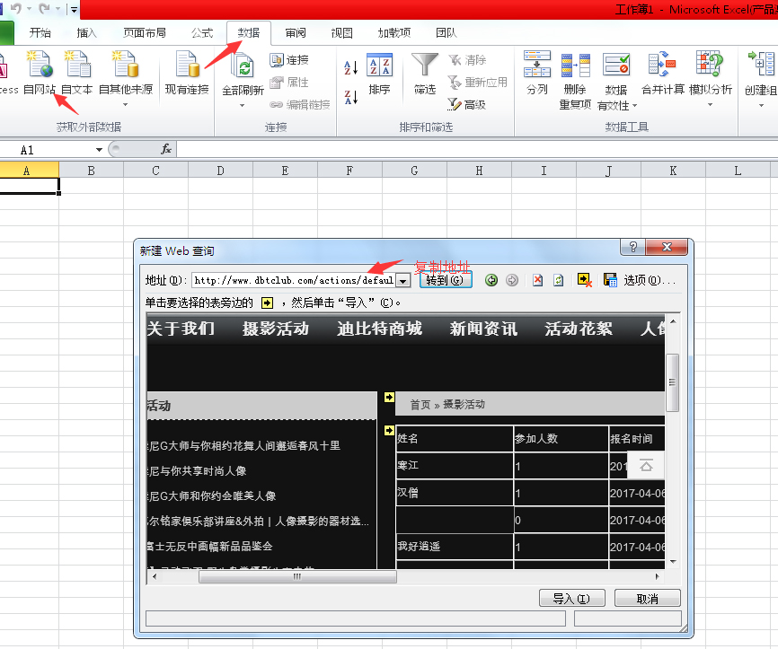Select table with yellow arrow beside 姓名

tap(389, 431)
